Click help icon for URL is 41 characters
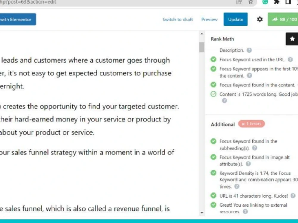Viewport: 298px width, 223px height. (293, 196)
